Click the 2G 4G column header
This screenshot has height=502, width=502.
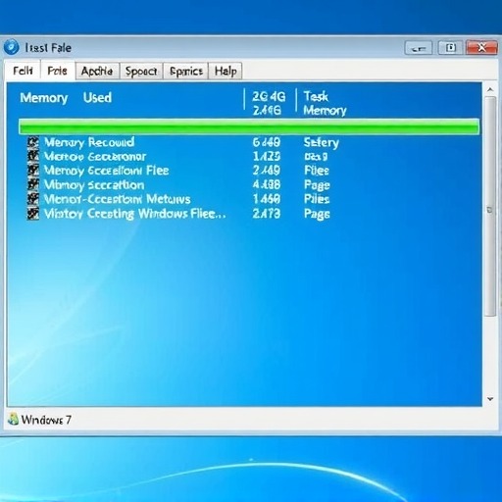(x=269, y=103)
